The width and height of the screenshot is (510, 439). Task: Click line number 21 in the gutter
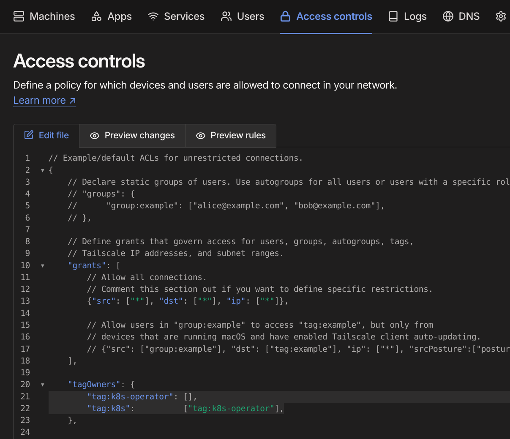pos(25,396)
